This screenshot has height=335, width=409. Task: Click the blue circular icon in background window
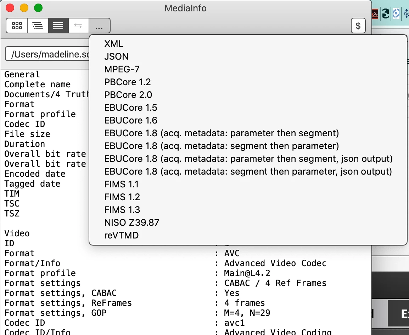coord(396,13)
